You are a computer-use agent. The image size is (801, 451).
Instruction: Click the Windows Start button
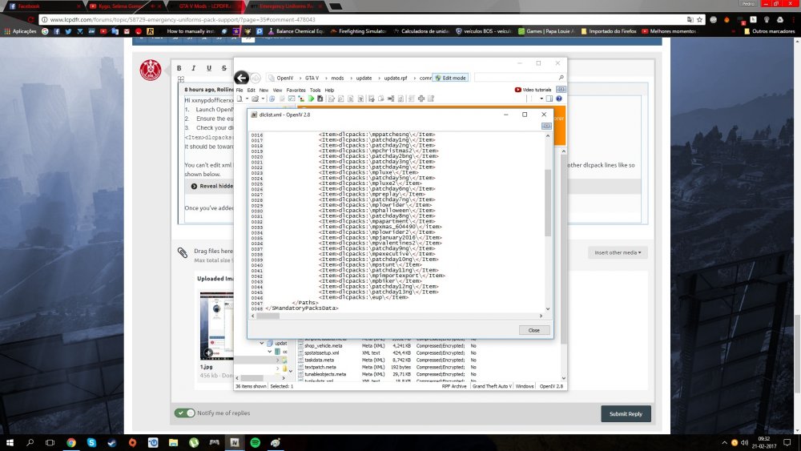pos(10,442)
